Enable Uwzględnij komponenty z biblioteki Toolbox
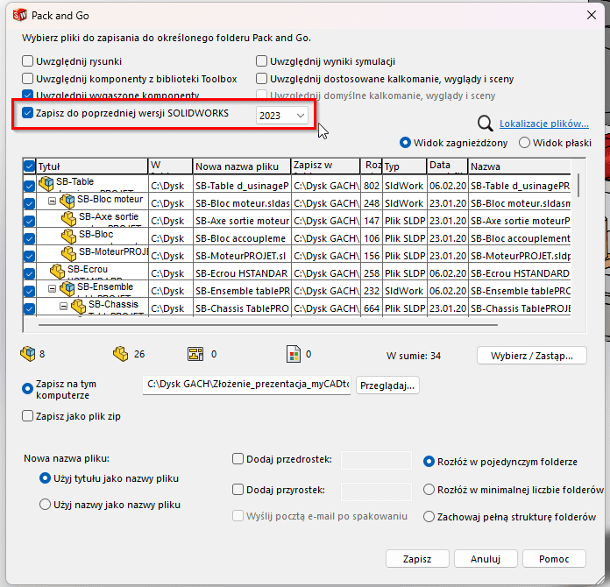Screen dimensions: 610x587 tap(28, 79)
